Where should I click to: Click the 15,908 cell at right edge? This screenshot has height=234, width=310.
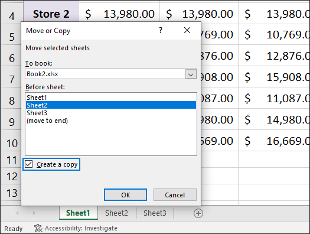274,77
